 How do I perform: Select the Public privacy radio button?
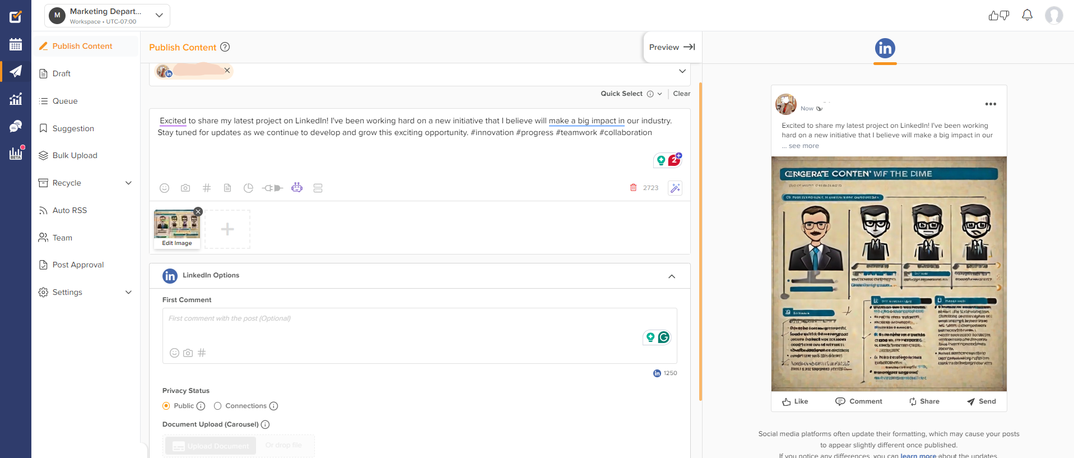click(166, 406)
